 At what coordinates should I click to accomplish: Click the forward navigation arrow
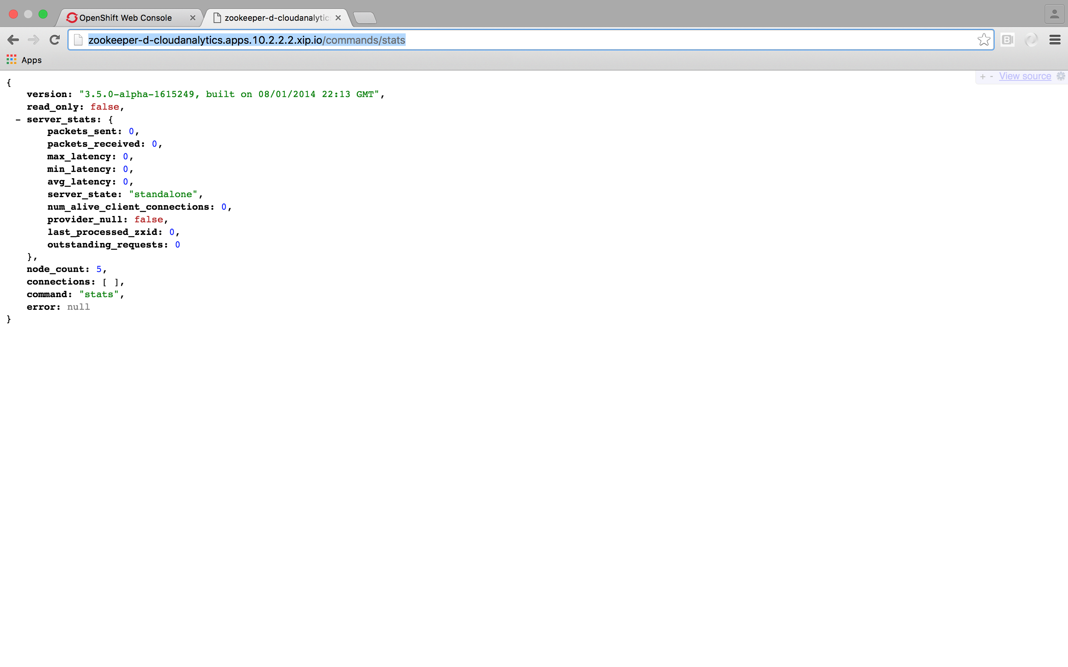(x=33, y=40)
